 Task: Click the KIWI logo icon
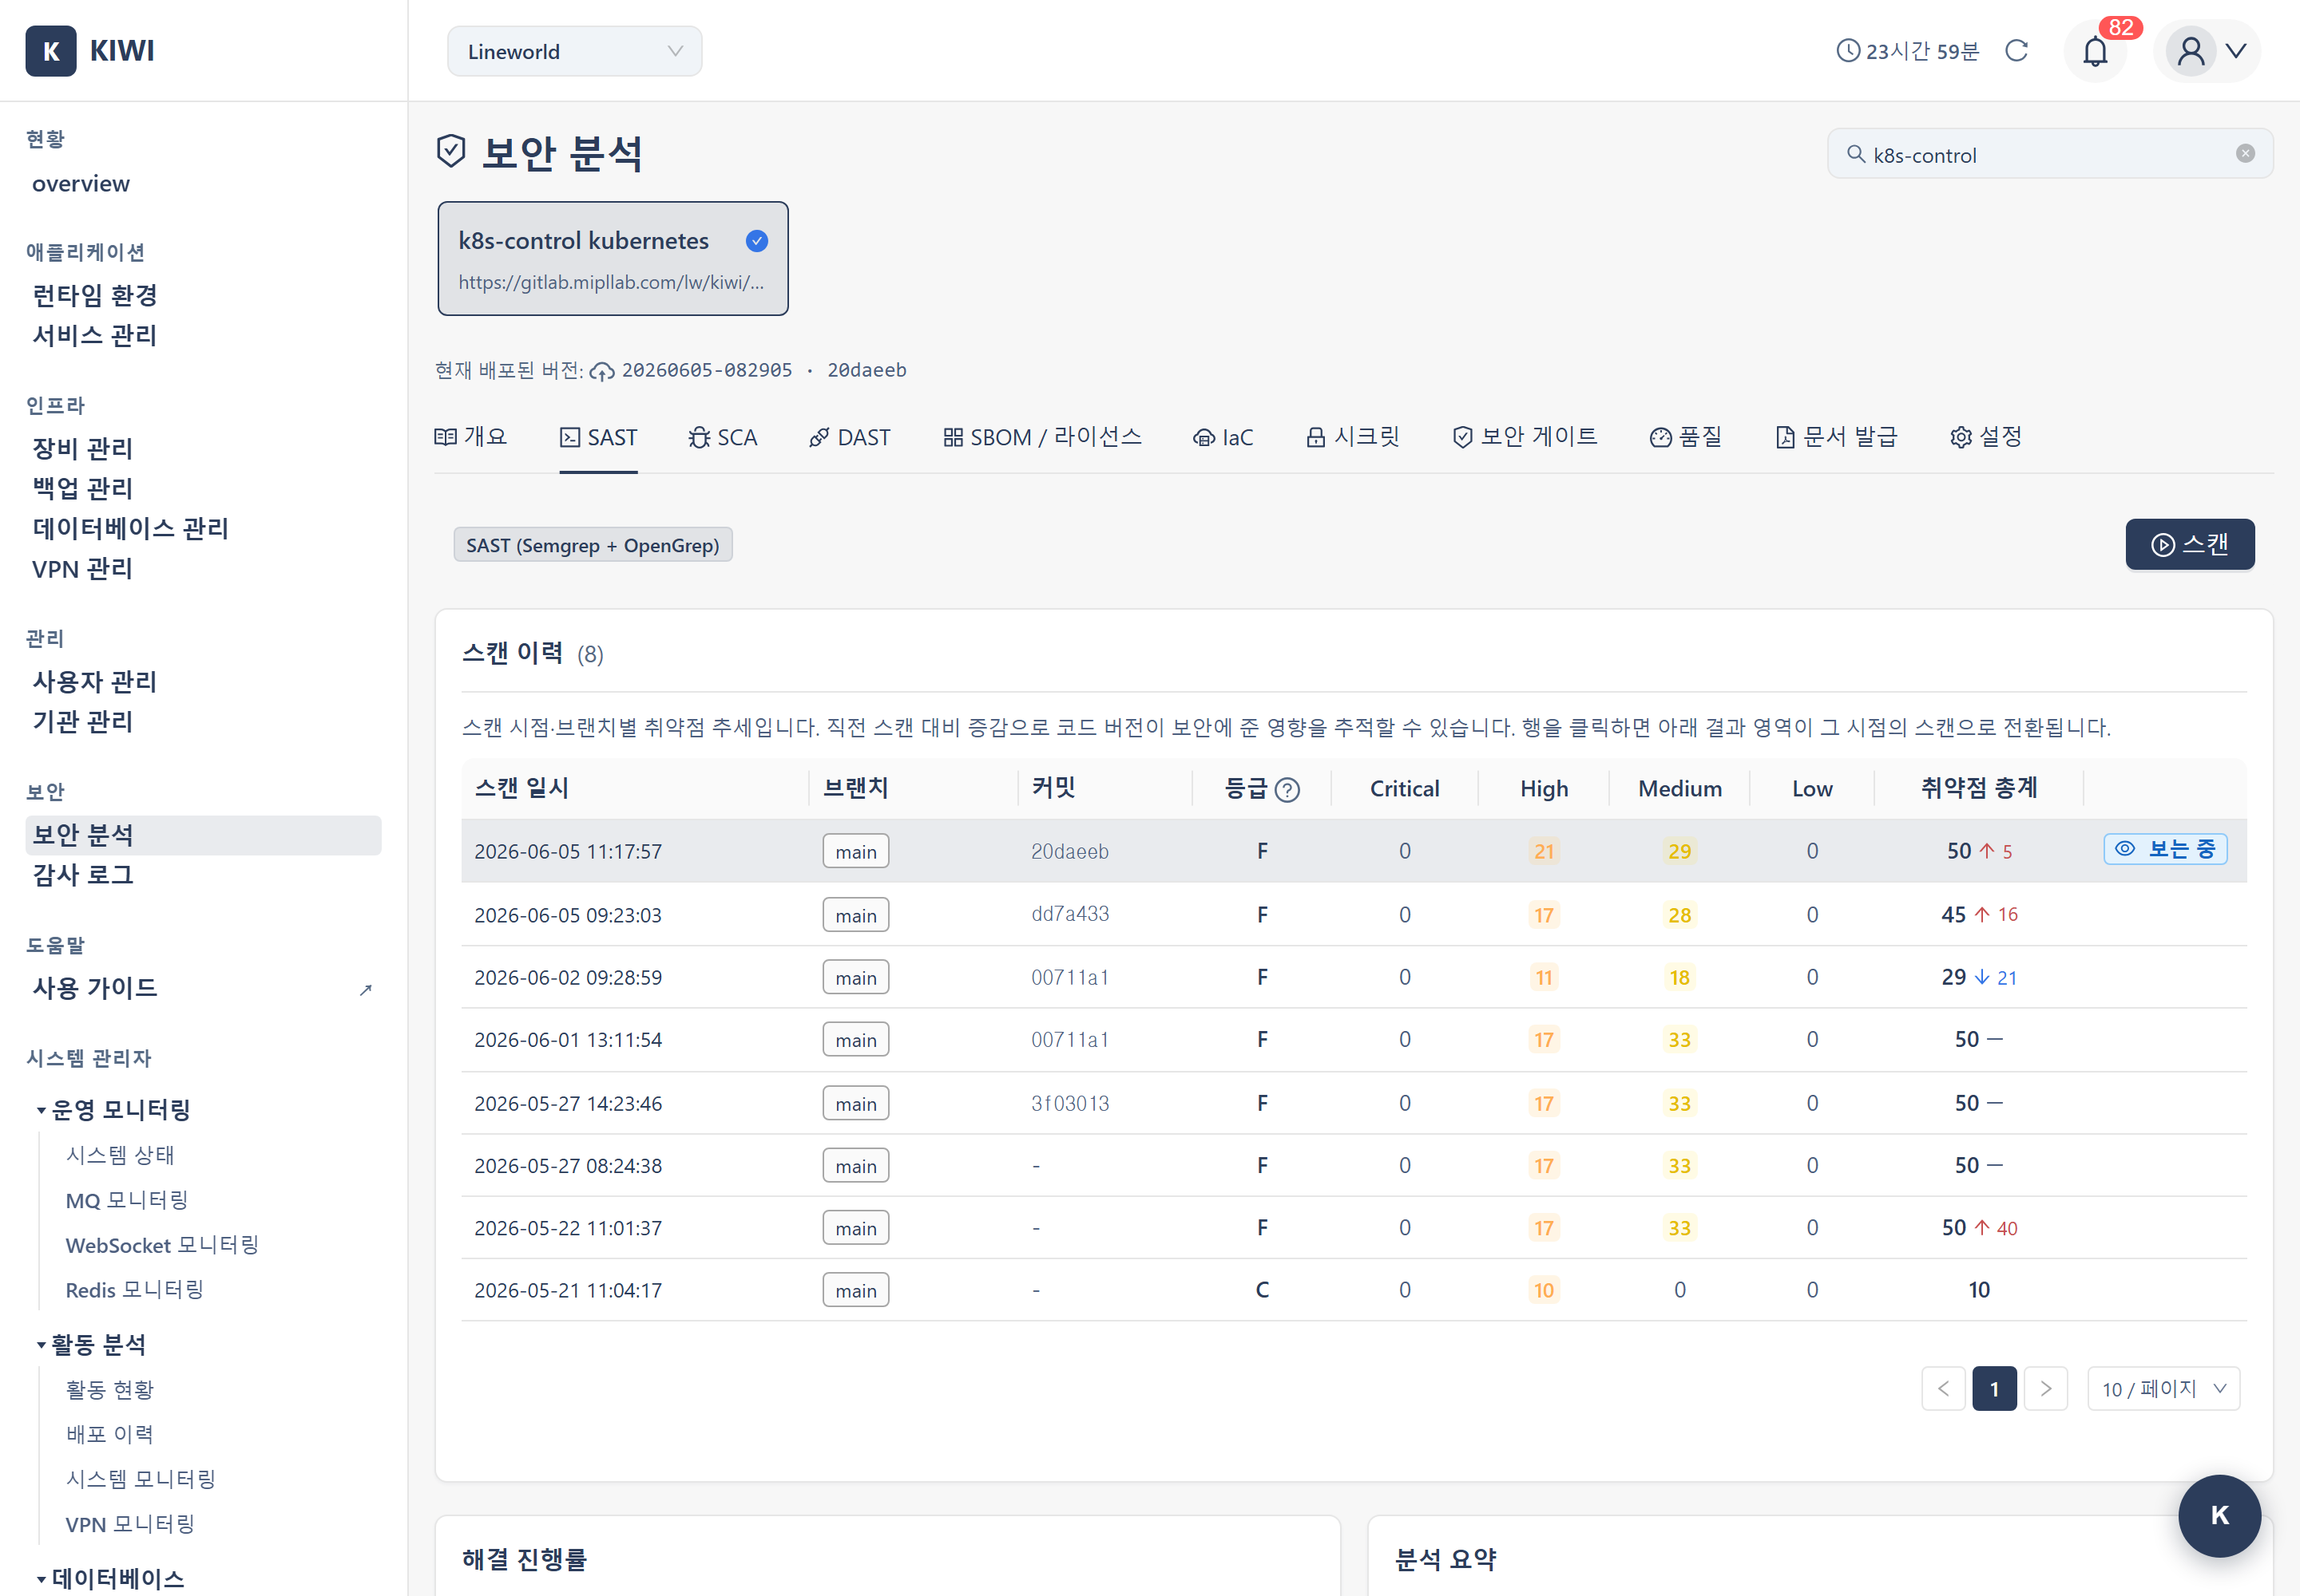click(x=51, y=51)
